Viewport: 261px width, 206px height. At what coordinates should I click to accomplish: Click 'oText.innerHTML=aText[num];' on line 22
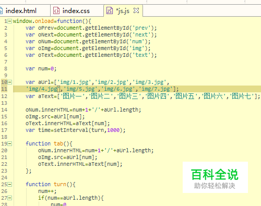click(x=80, y=164)
